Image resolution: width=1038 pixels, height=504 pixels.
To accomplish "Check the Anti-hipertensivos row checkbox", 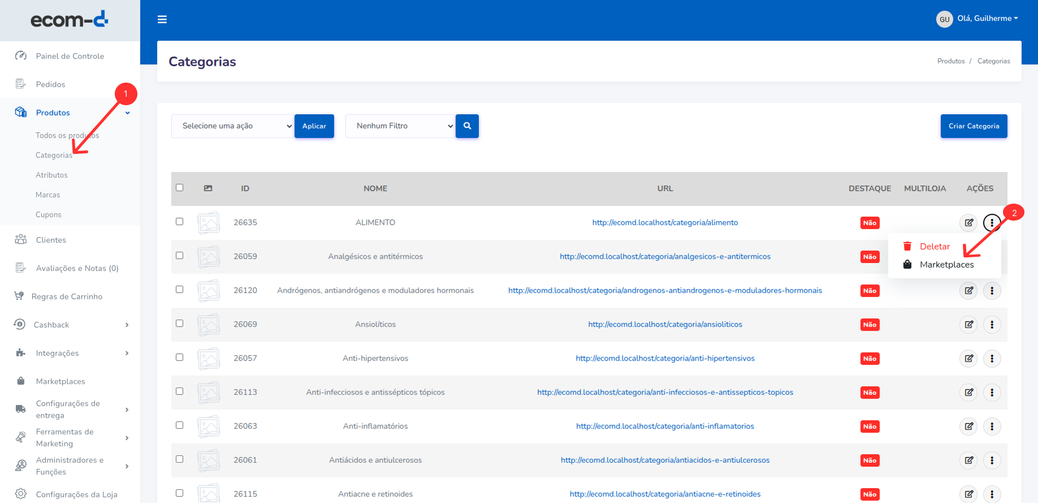I will tap(179, 357).
